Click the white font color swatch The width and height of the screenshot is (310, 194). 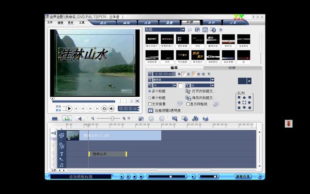point(180,85)
